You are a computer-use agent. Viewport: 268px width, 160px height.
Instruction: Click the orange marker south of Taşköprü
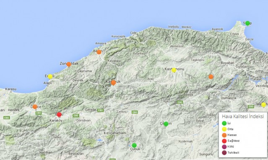tap(211, 77)
